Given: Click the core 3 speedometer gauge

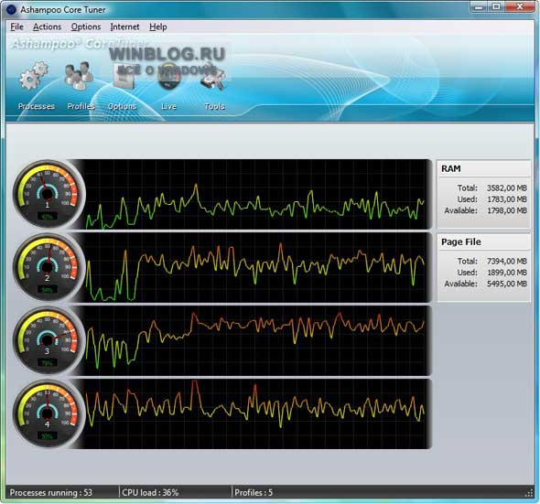Looking at the screenshot, I should coord(49,340).
